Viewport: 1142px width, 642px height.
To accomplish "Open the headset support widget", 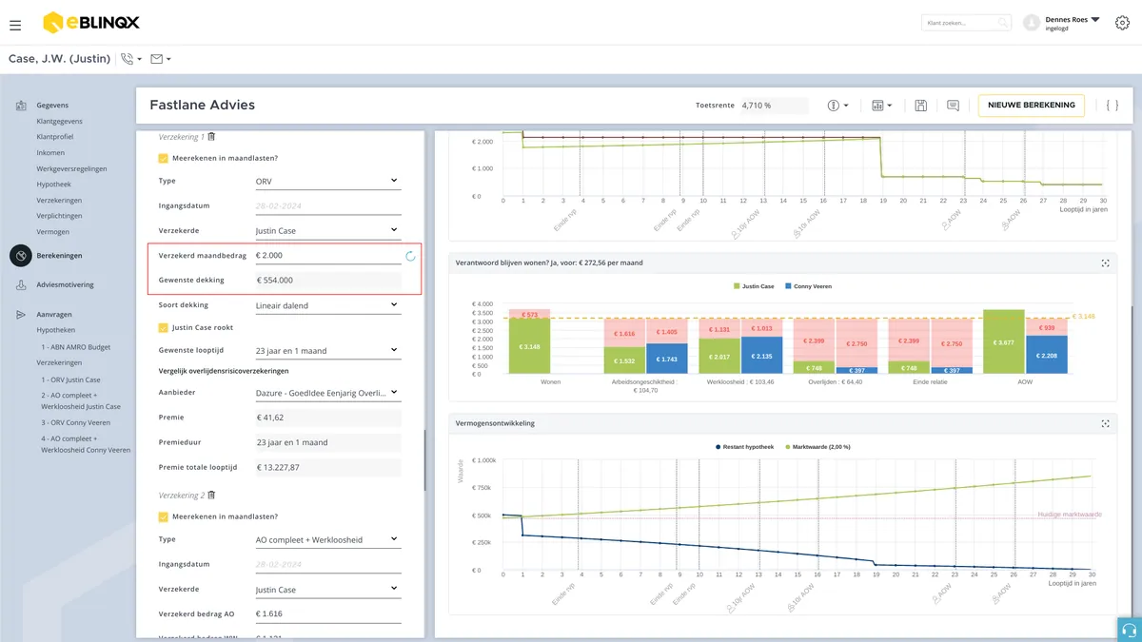I will pos(1130,630).
